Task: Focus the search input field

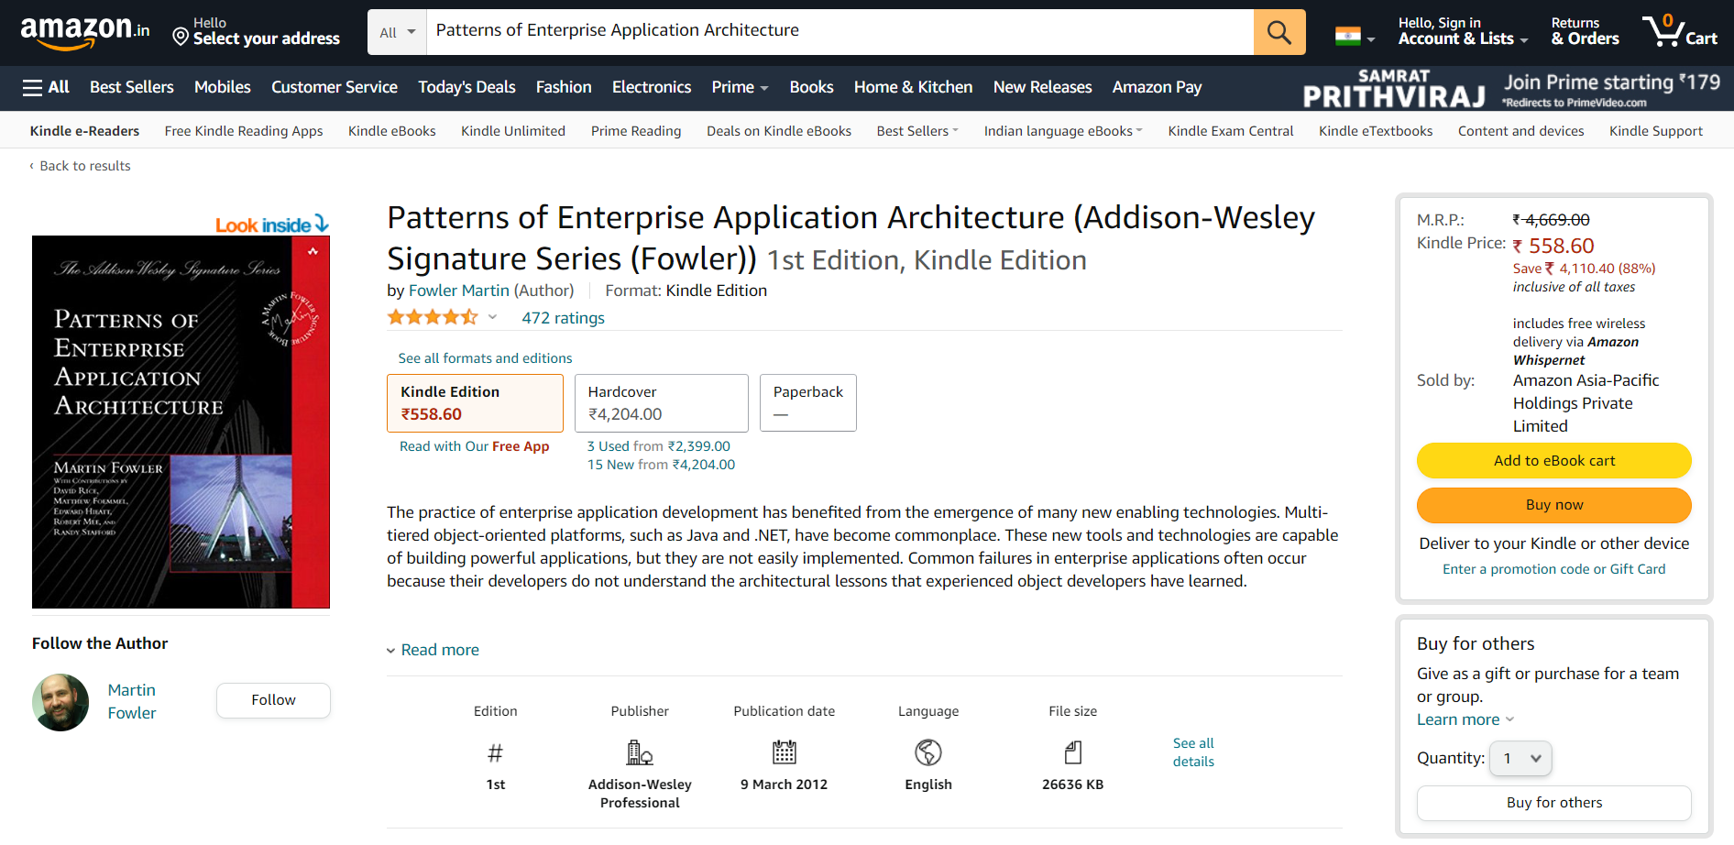Action: coord(840,32)
